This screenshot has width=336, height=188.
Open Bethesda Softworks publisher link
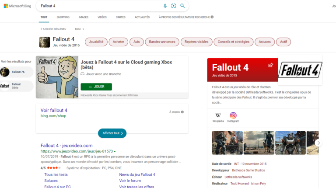tap(239, 177)
